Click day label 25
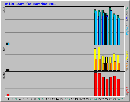130x102 pixels. 99,99
